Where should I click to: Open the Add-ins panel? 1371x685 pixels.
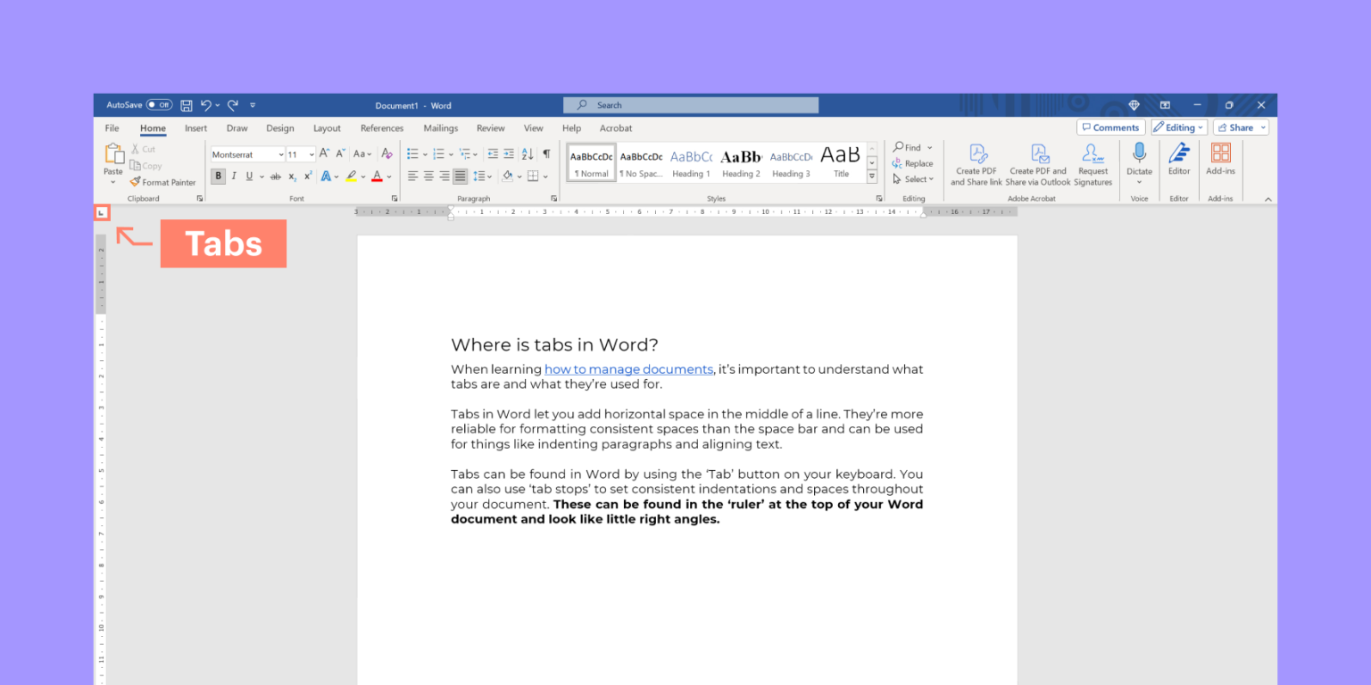(x=1220, y=161)
